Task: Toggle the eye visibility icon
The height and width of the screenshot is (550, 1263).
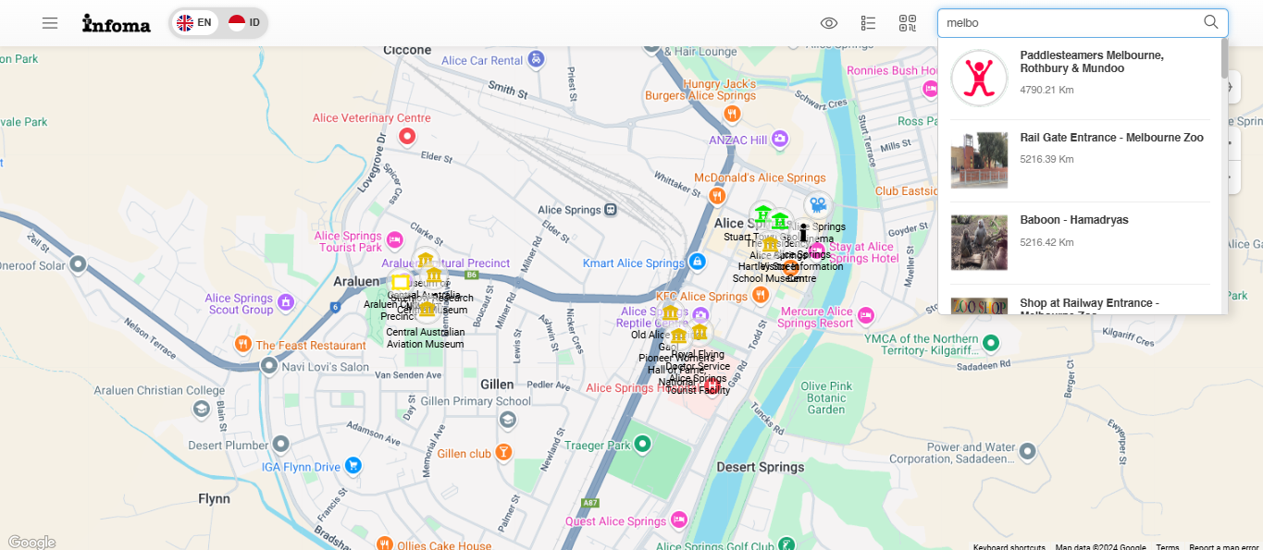Action: (x=829, y=23)
